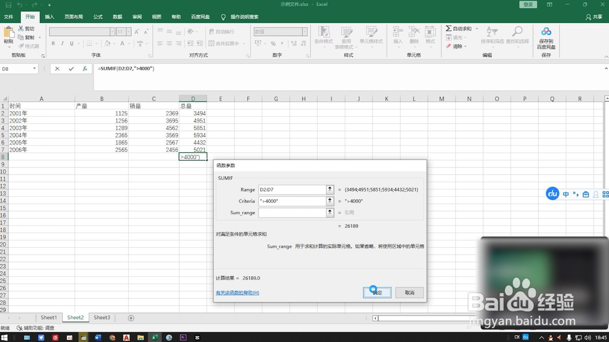Image resolution: width=609 pixels, height=342 pixels.
Task: Click the Windows Start button
Action: tap(4, 337)
